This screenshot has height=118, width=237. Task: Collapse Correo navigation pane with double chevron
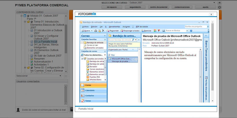pos(105,36)
